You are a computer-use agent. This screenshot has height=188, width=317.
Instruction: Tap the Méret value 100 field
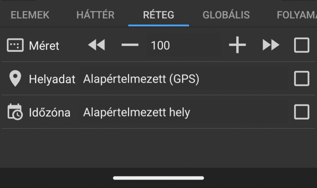(x=160, y=46)
